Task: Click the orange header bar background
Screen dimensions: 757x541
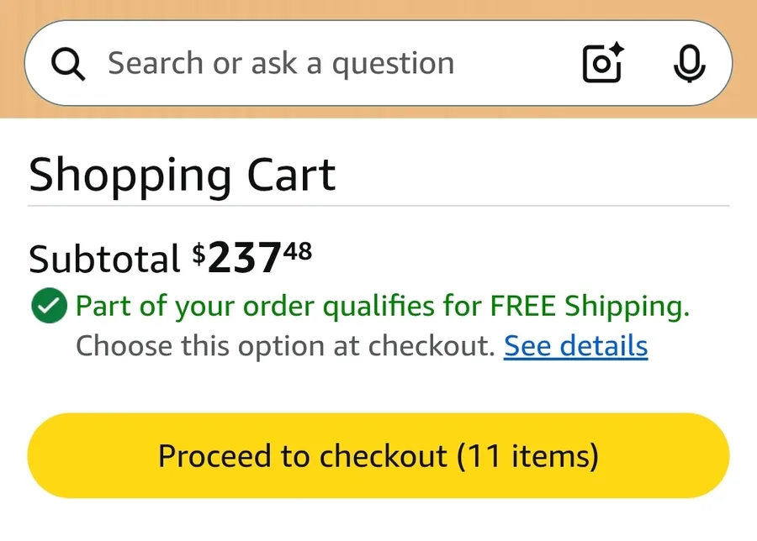Action: click(378, 8)
